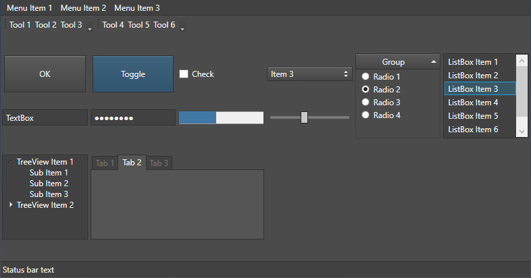Click the Status bar text

pos(28,270)
